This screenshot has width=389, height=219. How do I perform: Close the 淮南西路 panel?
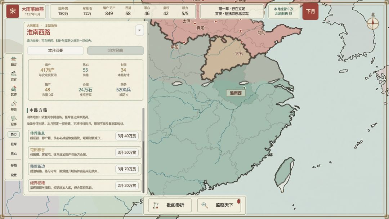pyautogui.click(x=139, y=30)
